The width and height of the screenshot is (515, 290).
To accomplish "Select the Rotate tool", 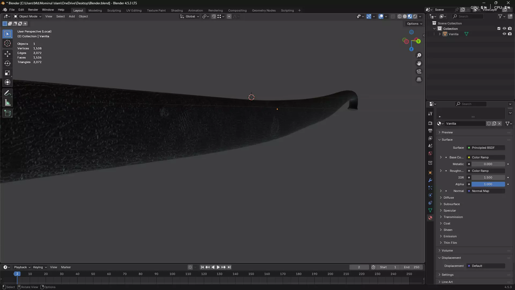I will pos(8,63).
